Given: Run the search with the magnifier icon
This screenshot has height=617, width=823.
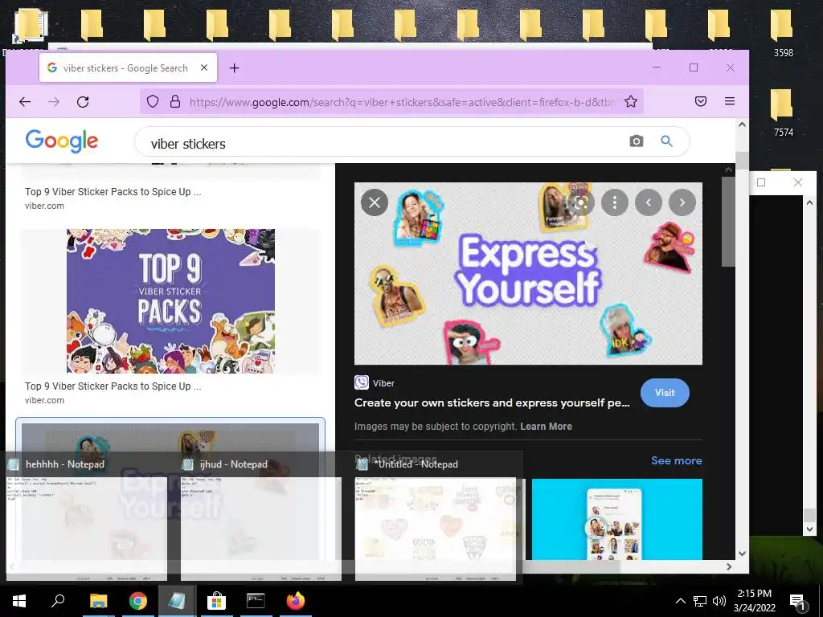Looking at the screenshot, I should [666, 141].
